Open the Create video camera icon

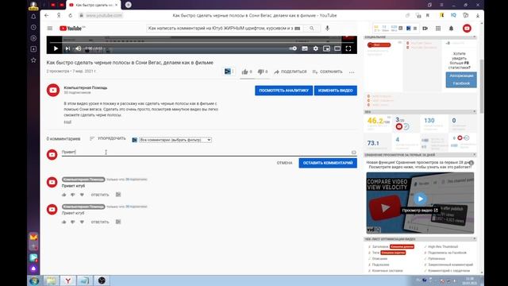(x=425, y=29)
